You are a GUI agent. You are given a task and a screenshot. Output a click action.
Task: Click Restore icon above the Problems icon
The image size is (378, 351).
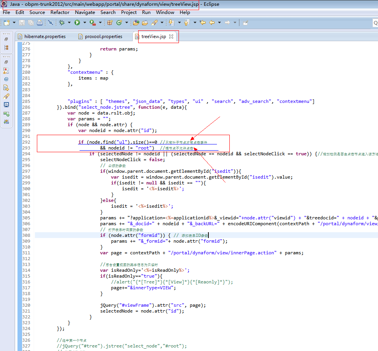(6, 62)
